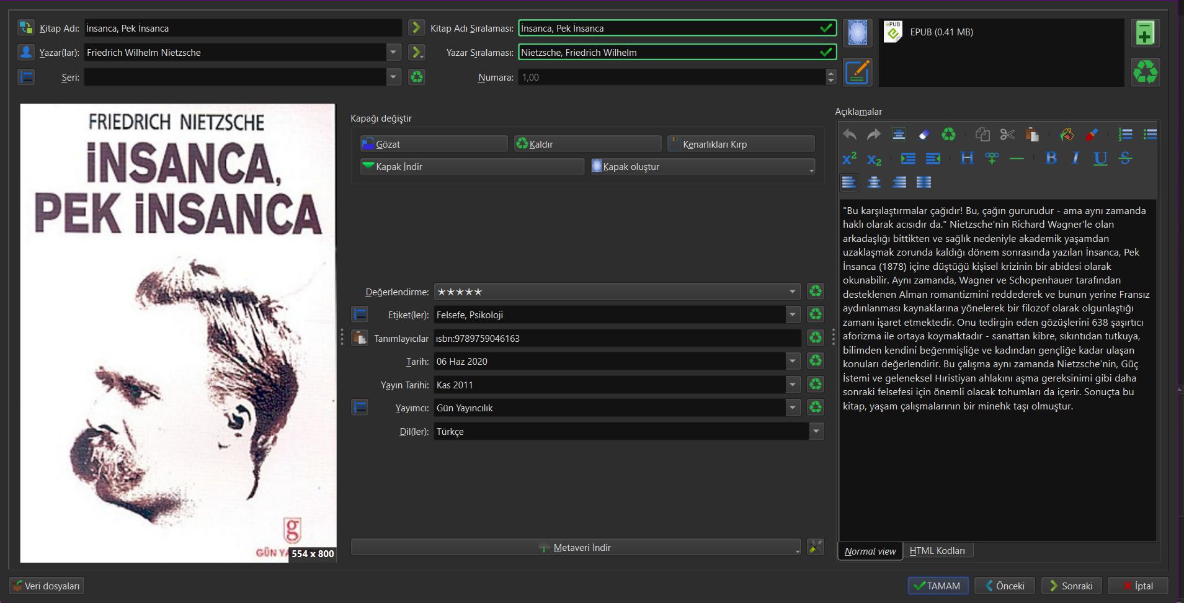Click the book cover thumbnail
Viewport: 1184px width, 603px height.
tap(179, 333)
